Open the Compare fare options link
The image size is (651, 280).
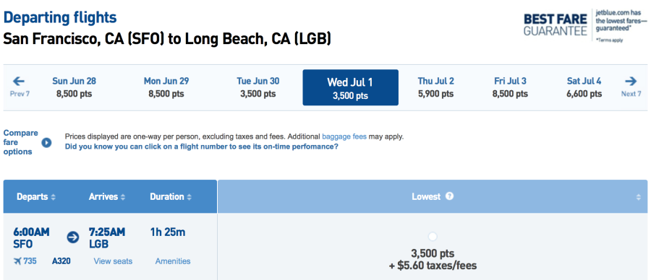coord(21,142)
